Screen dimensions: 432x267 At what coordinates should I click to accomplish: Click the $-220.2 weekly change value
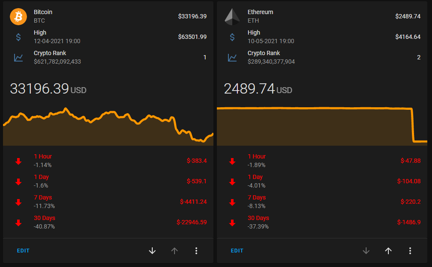[411, 202]
